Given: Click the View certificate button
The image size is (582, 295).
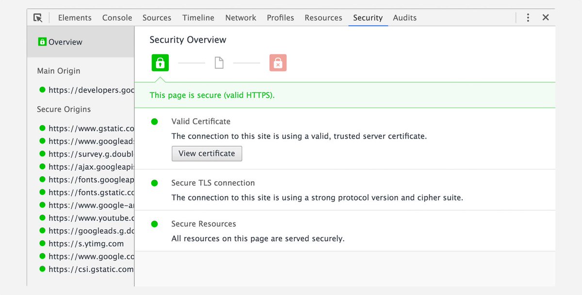Looking at the screenshot, I should click(207, 154).
